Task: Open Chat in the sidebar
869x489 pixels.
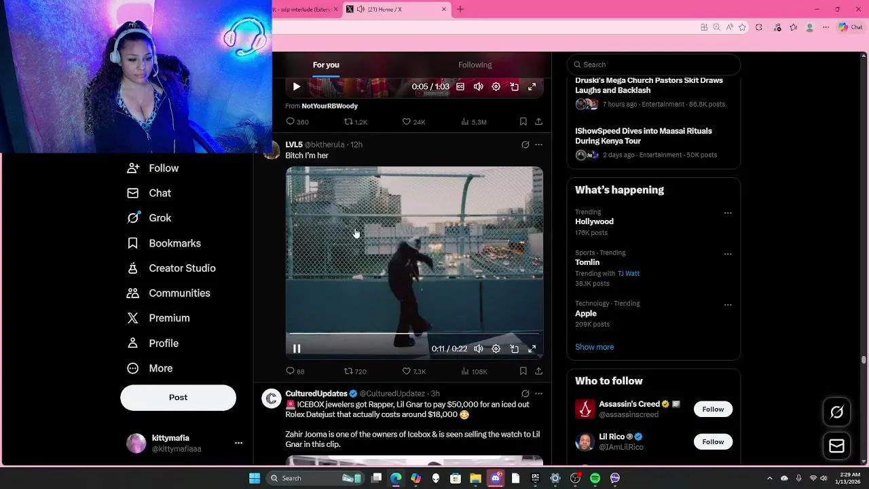Action: point(149,193)
